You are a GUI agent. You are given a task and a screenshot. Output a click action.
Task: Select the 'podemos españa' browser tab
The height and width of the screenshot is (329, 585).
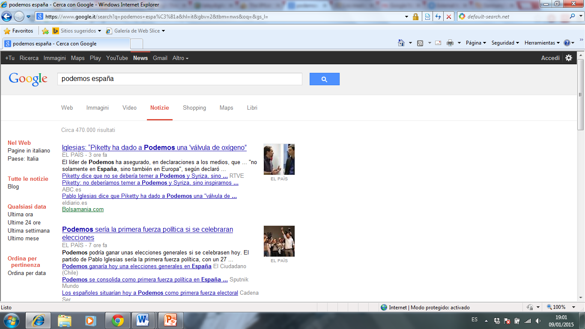[x=66, y=44]
